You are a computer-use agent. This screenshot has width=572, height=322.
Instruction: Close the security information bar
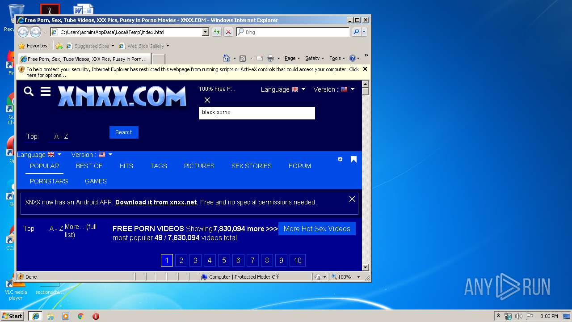[365, 69]
